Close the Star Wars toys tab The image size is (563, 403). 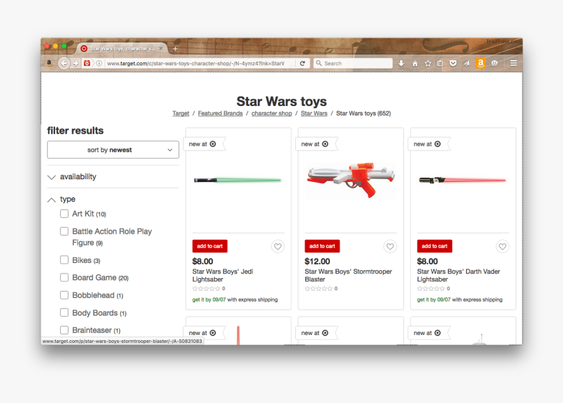[x=161, y=48]
